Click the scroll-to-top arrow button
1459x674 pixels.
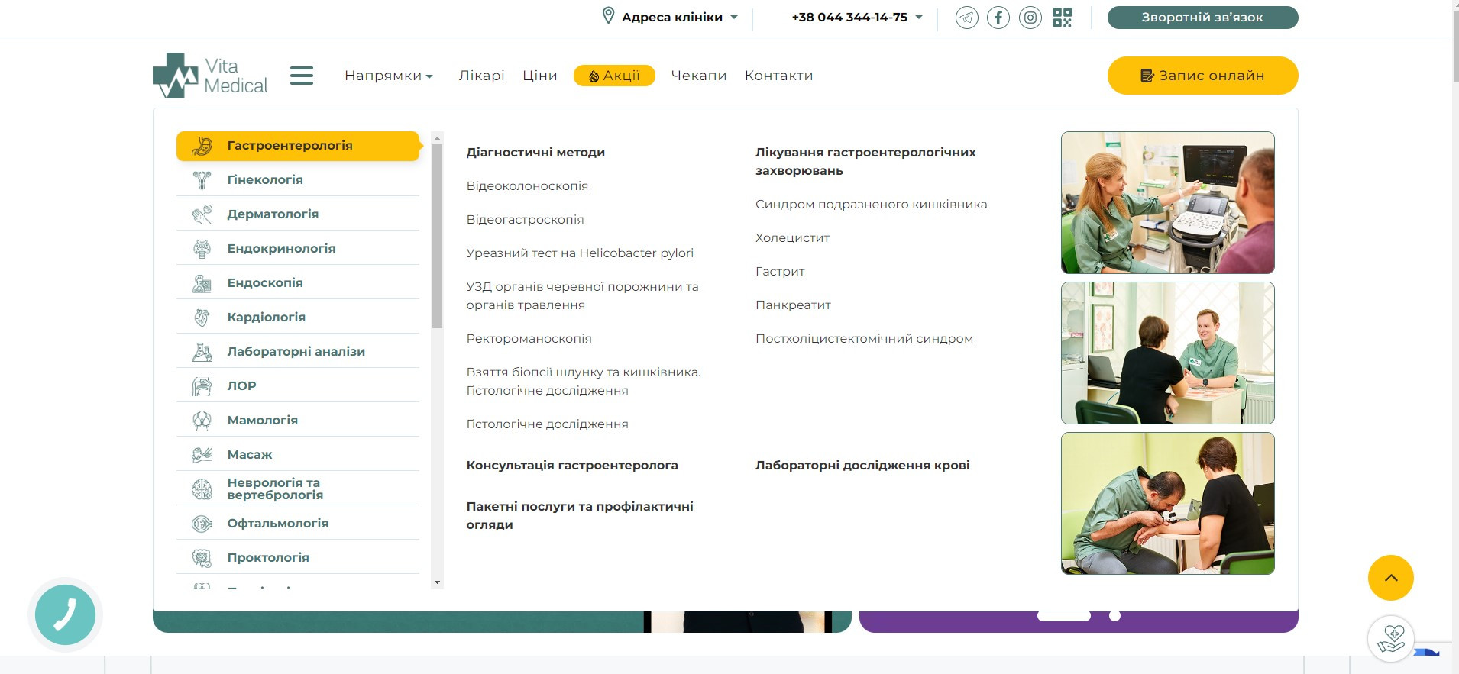(x=1390, y=578)
